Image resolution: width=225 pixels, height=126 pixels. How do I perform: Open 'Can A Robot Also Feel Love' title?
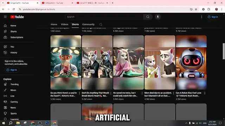tap(188, 94)
